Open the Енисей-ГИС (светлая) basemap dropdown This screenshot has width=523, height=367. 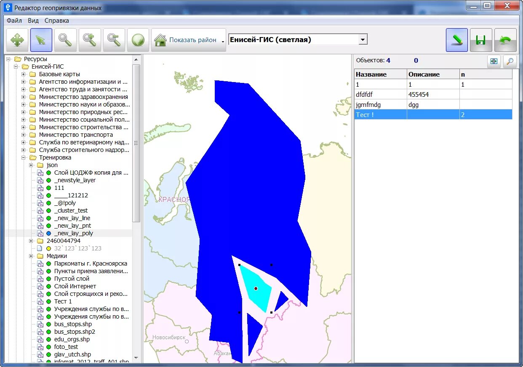[363, 40]
